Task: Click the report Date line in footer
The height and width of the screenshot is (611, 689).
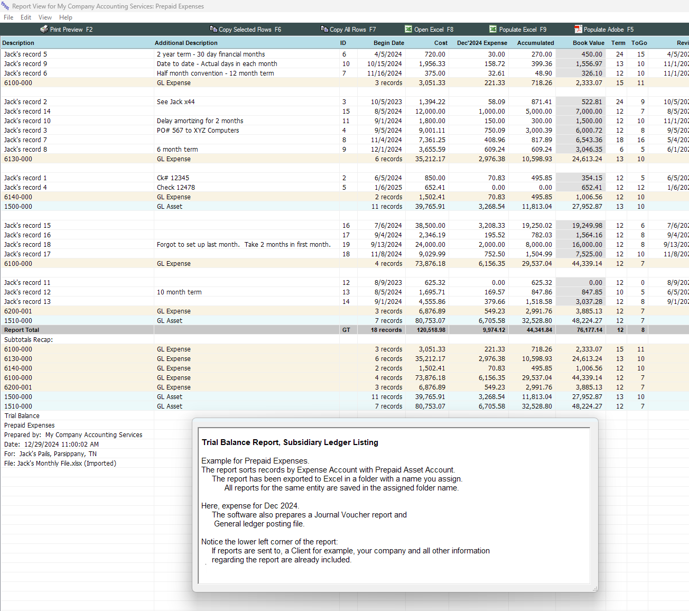Action: (x=51, y=444)
